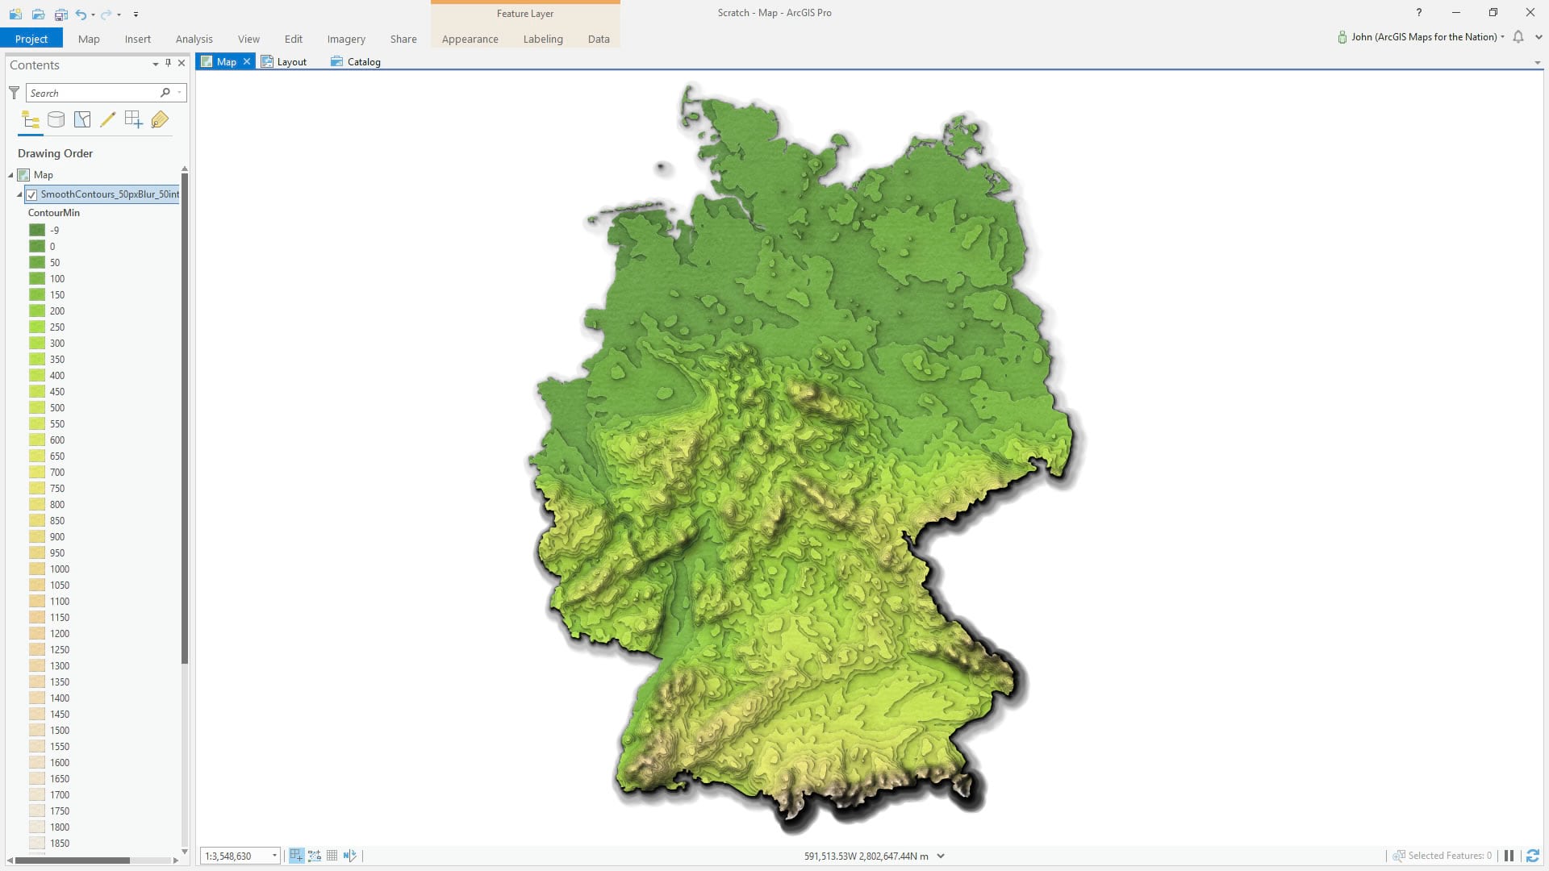
Task: Click the Redo arrow icon
Action: pos(106,14)
